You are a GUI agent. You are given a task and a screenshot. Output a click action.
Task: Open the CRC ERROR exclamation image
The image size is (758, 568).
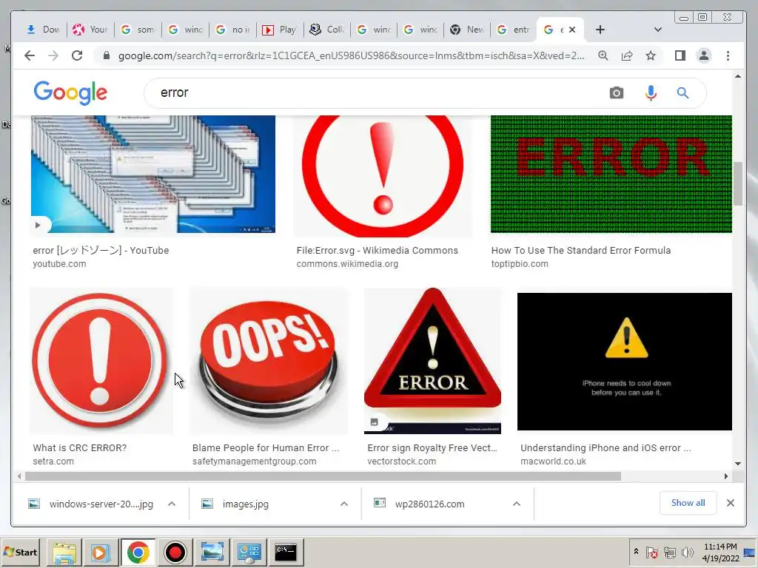101,361
